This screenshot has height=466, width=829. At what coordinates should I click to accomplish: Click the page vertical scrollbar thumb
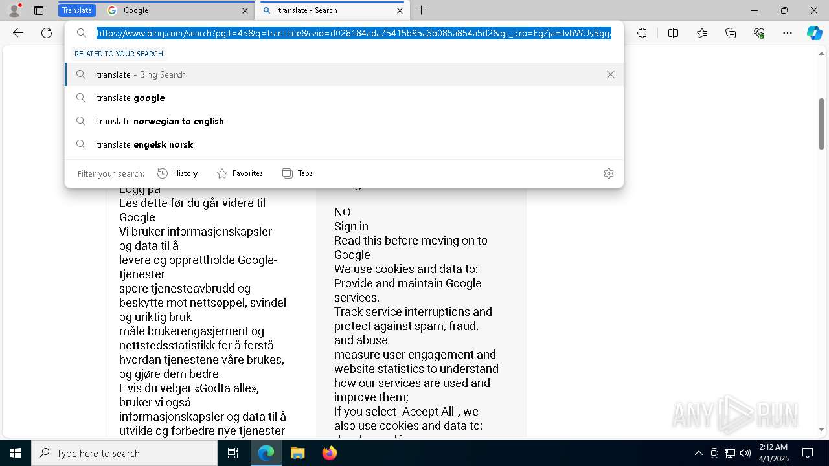point(821,124)
